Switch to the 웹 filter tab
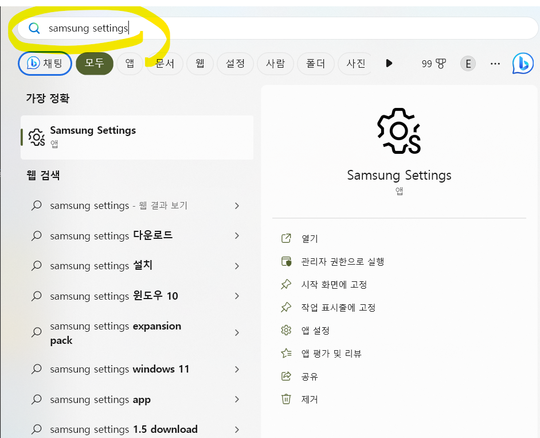 click(200, 64)
